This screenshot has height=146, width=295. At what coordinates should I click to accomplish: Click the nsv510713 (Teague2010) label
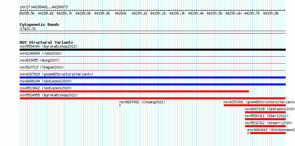tap(42, 67)
